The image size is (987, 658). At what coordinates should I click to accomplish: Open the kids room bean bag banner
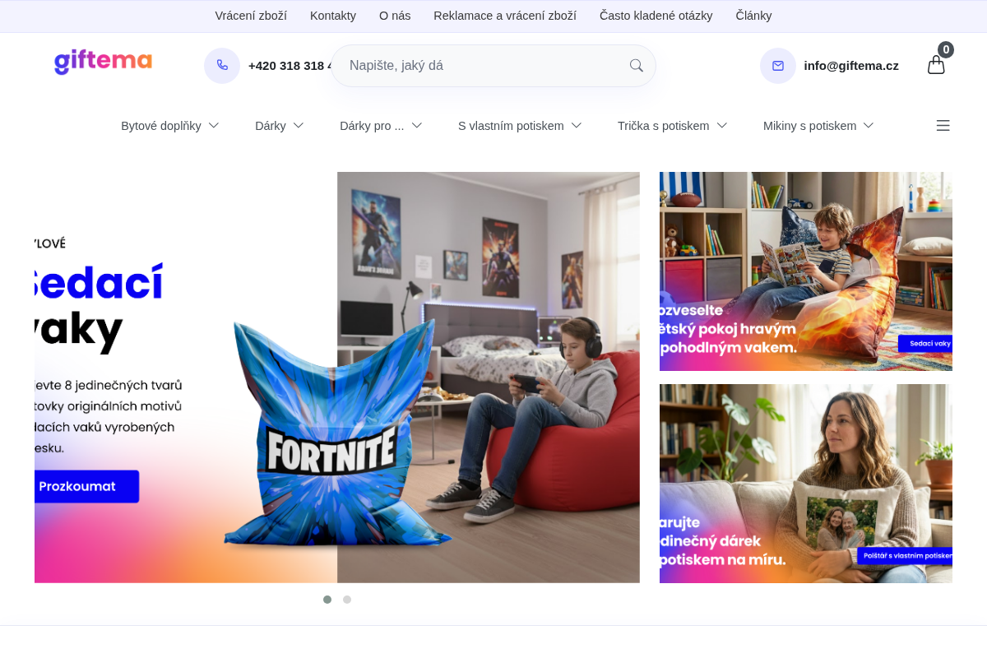coord(806,271)
